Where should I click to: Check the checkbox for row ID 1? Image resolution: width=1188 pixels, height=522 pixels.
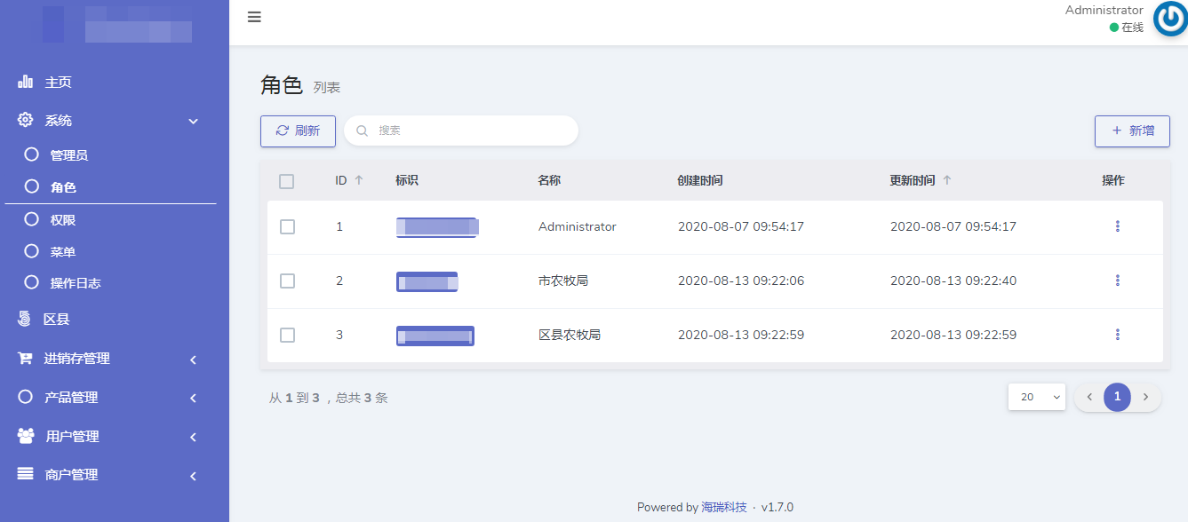(x=287, y=227)
